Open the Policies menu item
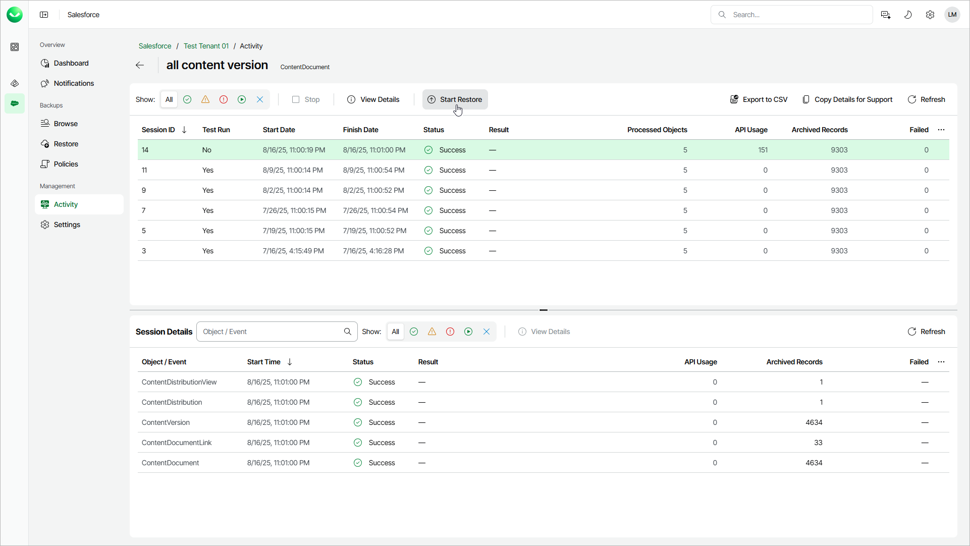970x546 pixels. (x=66, y=164)
